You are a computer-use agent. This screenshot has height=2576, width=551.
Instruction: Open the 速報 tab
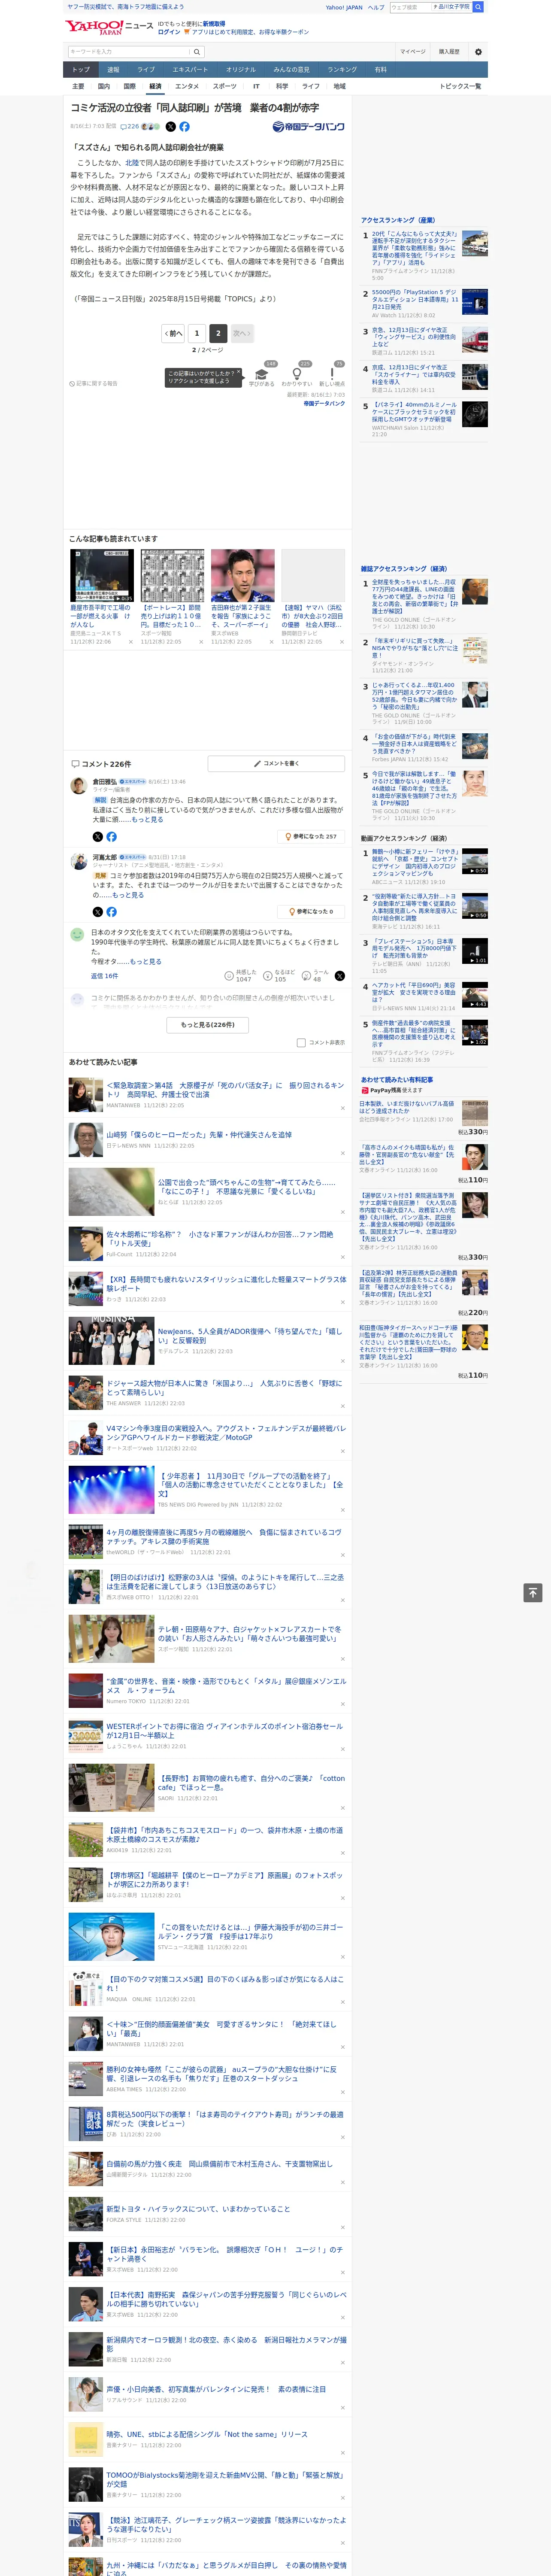[113, 70]
